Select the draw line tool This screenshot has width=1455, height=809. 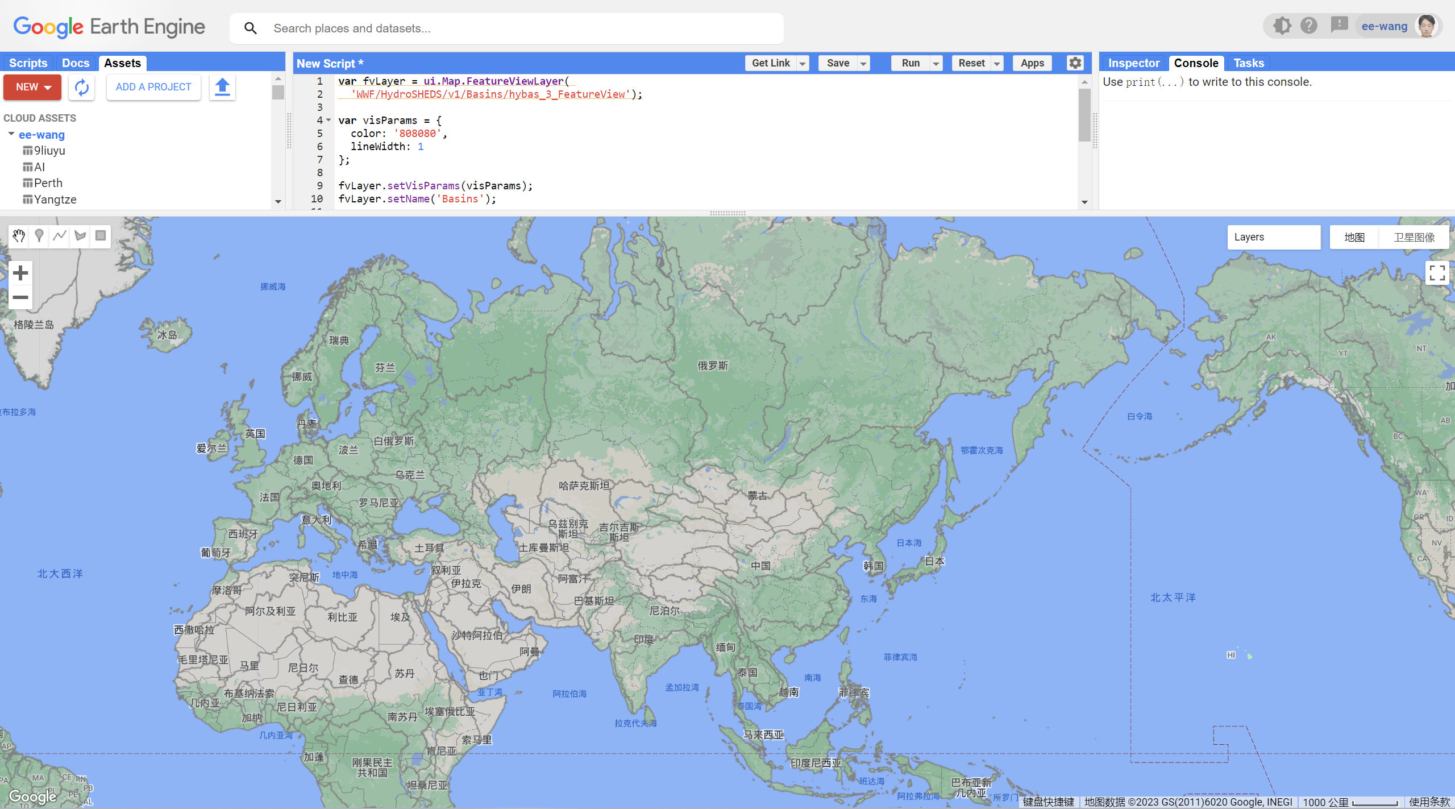tap(60, 236)
